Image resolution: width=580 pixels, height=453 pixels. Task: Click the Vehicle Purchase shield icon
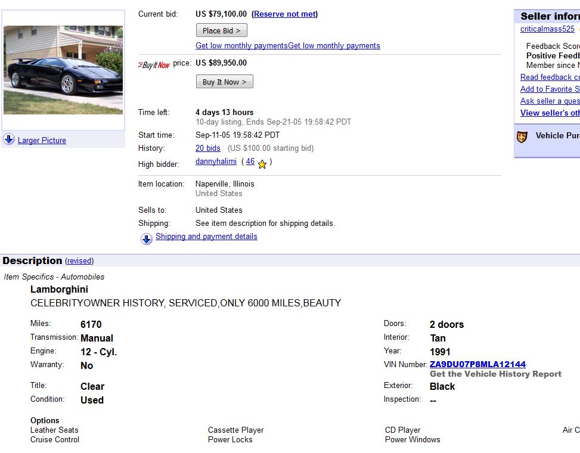pyautogui.click(x=522, y=137)
